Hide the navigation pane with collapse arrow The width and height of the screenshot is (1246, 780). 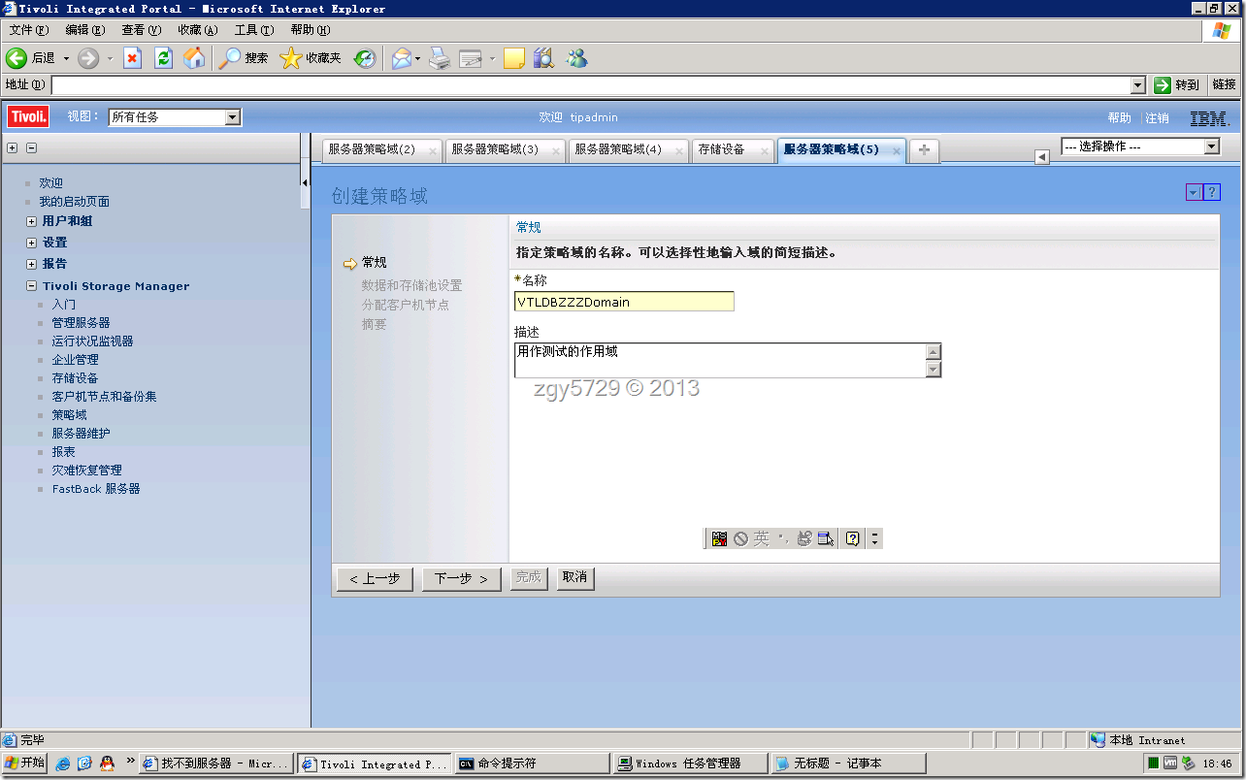click(305, 182)
